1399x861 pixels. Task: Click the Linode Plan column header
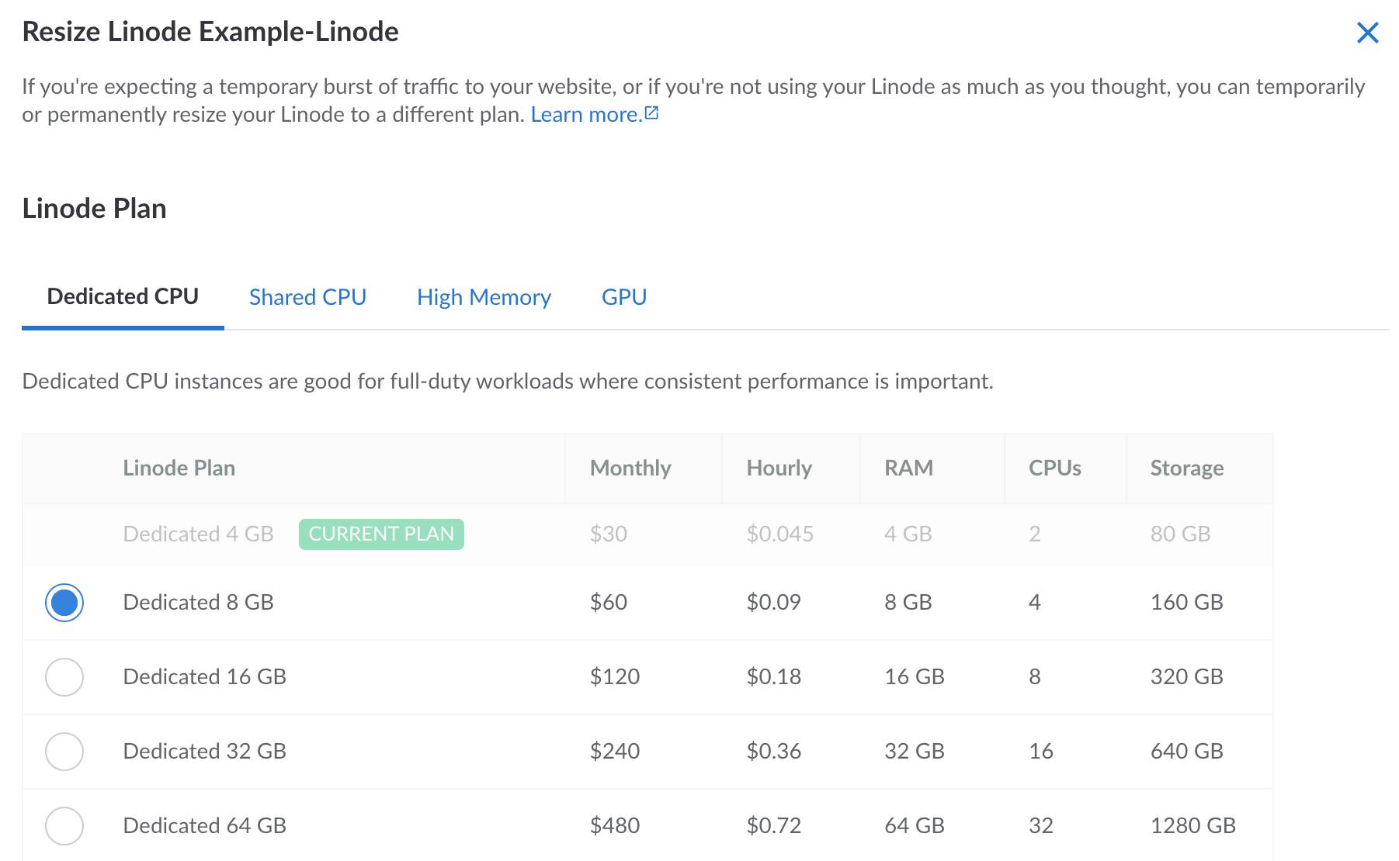[x=179, y=468]
